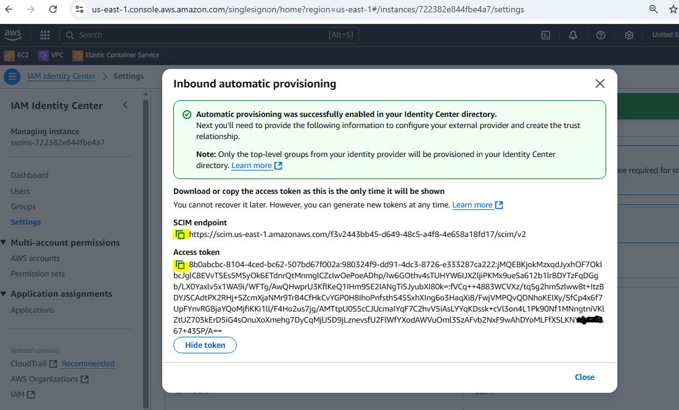Open the notifications bell

574,35
